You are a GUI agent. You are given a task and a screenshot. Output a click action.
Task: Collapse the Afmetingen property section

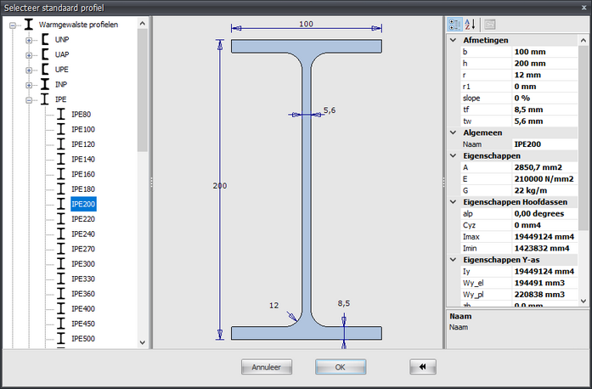point(453,40)
